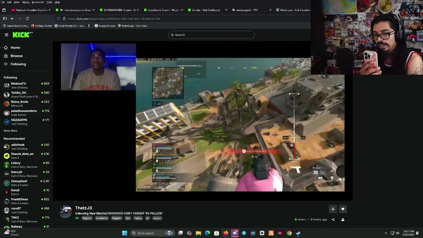Open Discord from the taskbar
Screen dimensions: 423x238
tap(235, 233)
